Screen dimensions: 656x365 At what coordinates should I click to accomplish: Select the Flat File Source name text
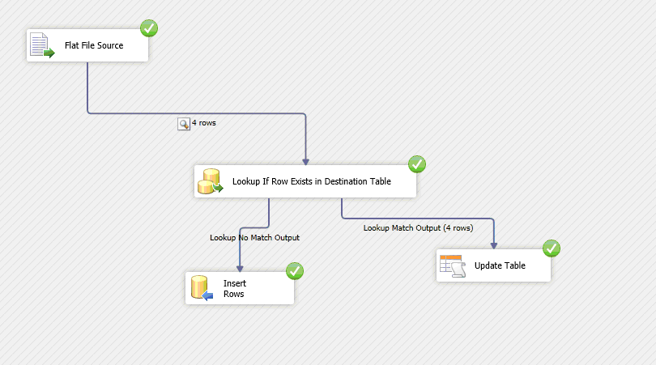click(x=94, y=45)
